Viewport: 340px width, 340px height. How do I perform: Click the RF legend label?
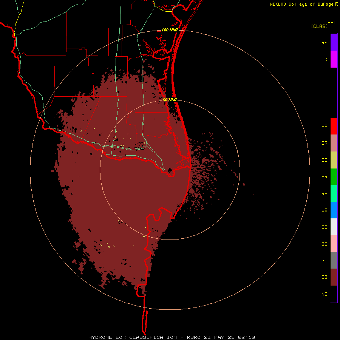(324, 42)
